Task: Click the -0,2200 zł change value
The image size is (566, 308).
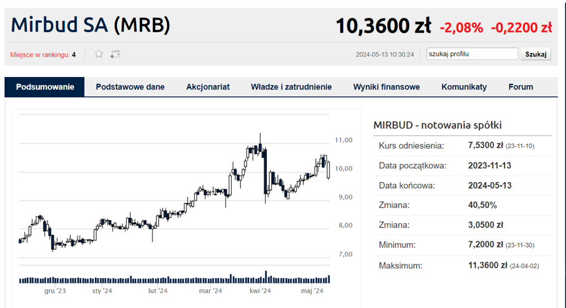Action: pyautogui.click(x=521, y=27)
